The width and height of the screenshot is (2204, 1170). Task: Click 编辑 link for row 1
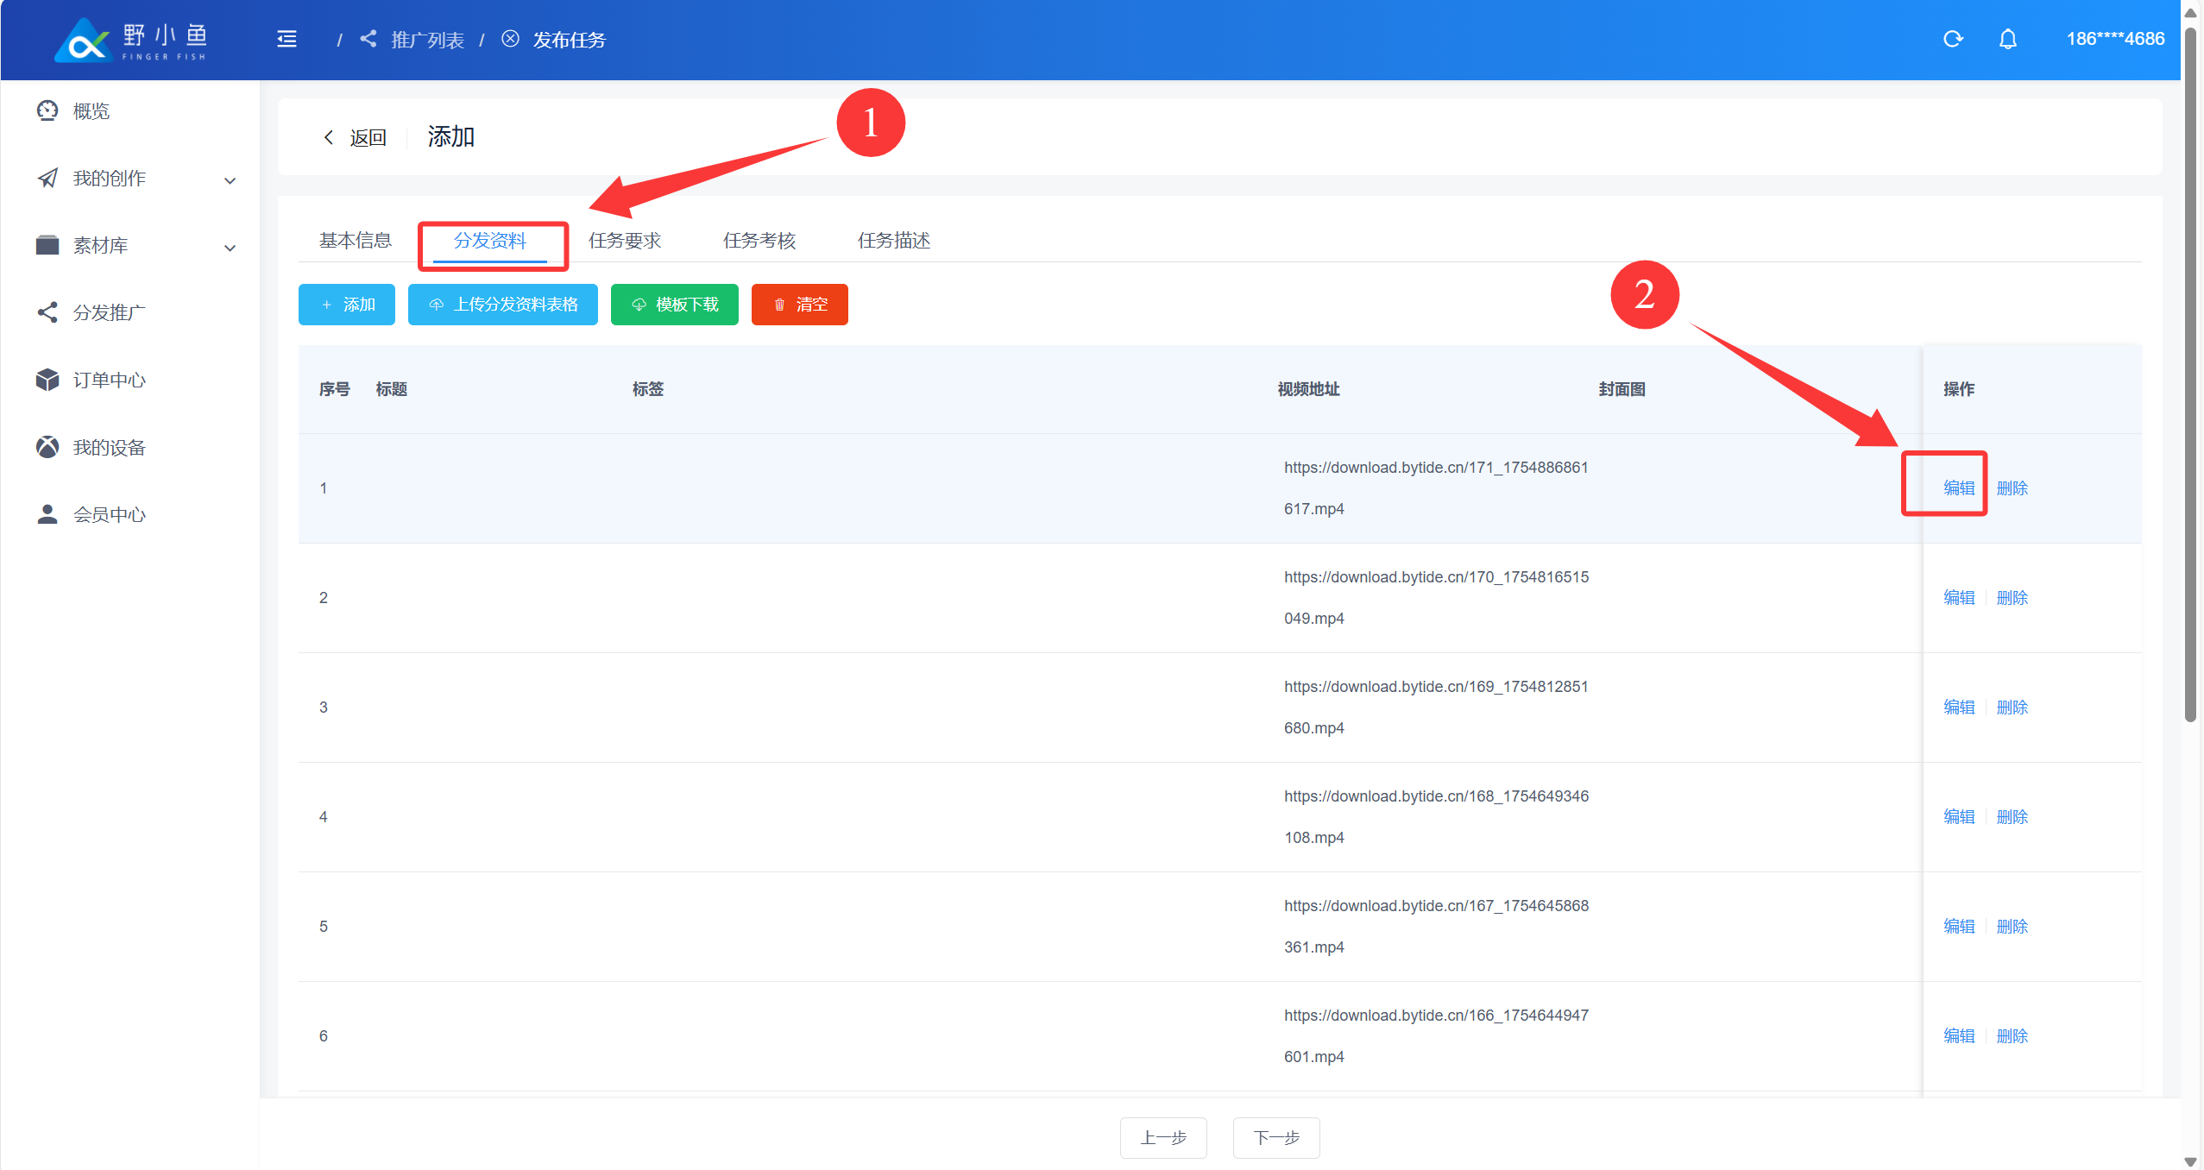point(1958,487)
